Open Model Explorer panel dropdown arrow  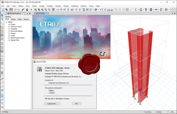[x=27, y=14]
